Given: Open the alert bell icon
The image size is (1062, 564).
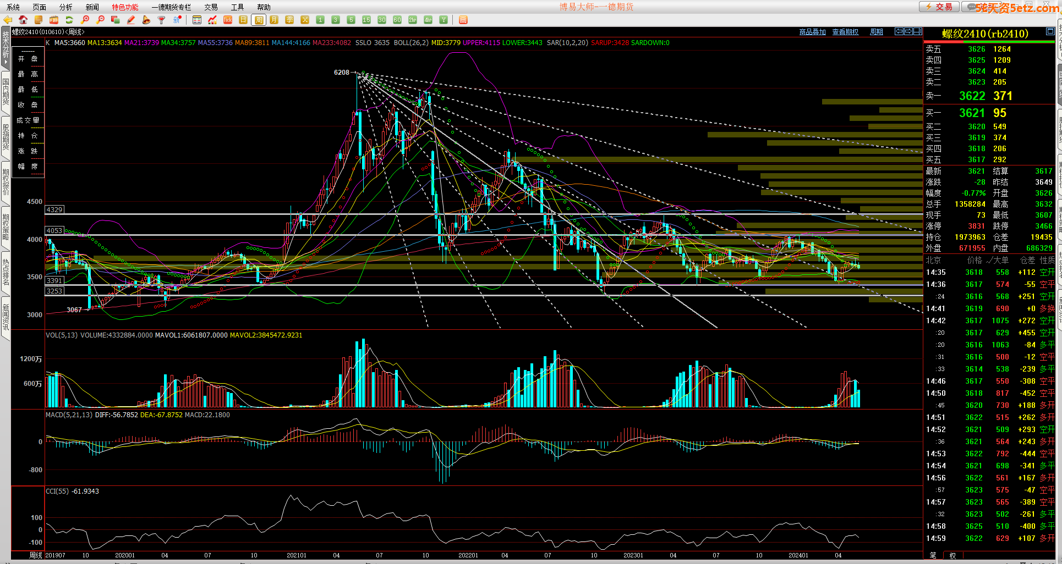Looking at the screenshot, I should [146, 20].
